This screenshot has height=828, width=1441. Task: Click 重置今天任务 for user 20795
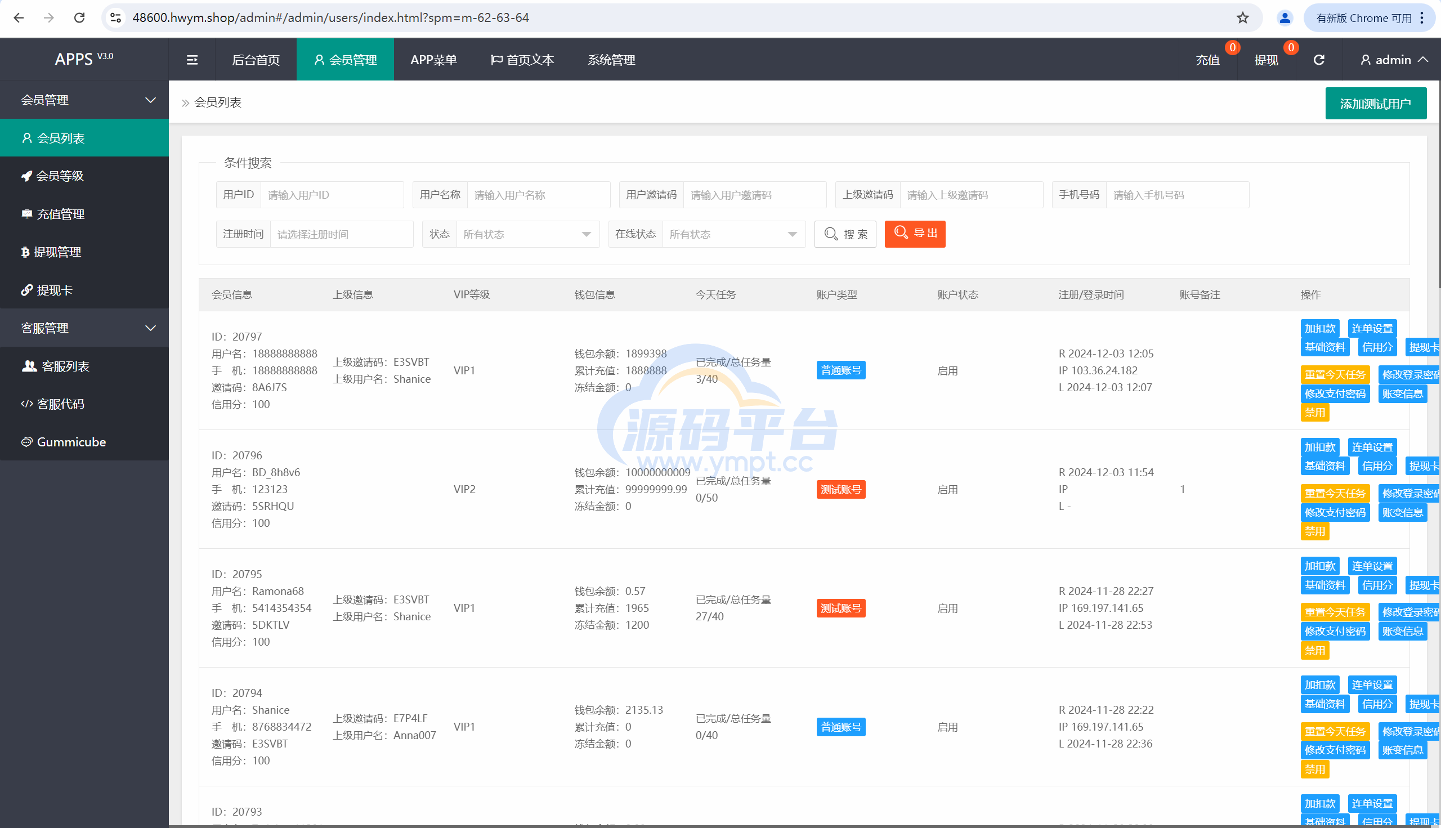1335,612
